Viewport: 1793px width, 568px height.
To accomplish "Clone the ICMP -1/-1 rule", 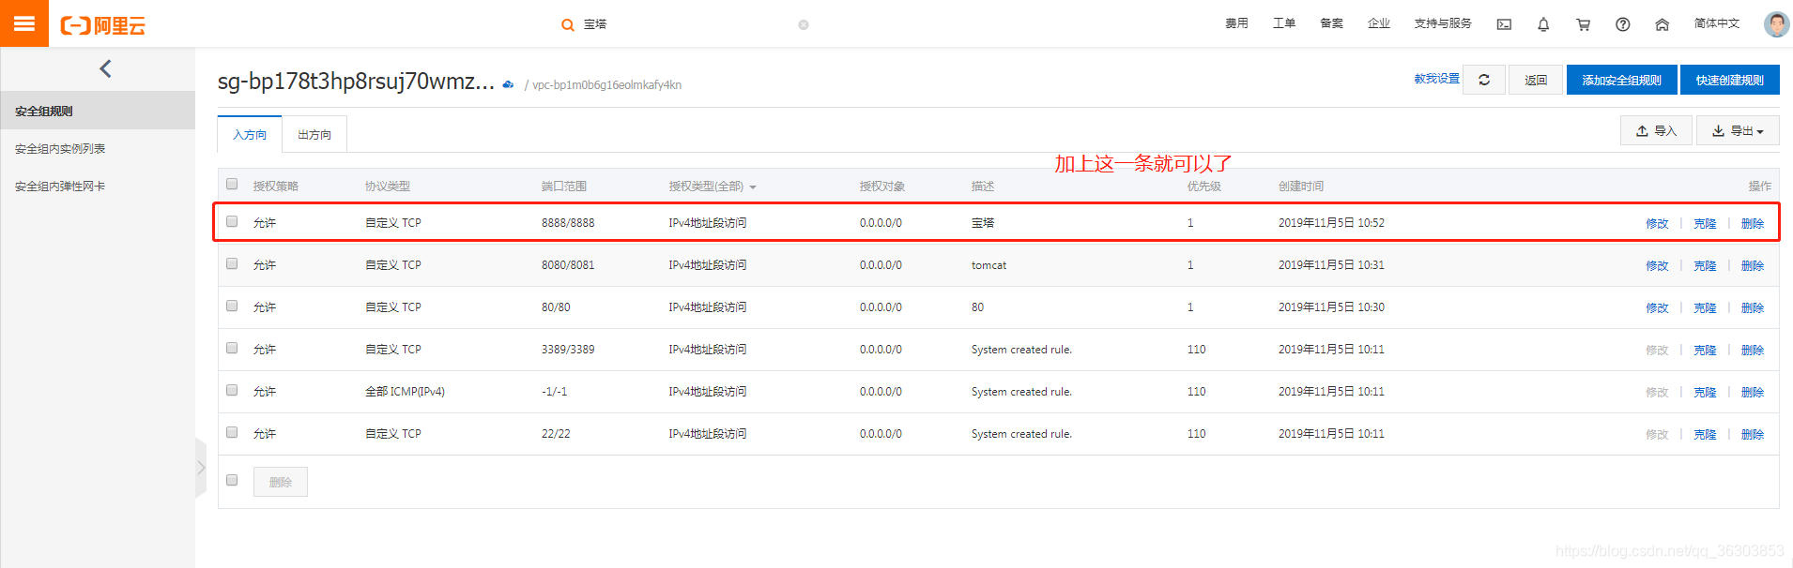I will coord(1705,392).
